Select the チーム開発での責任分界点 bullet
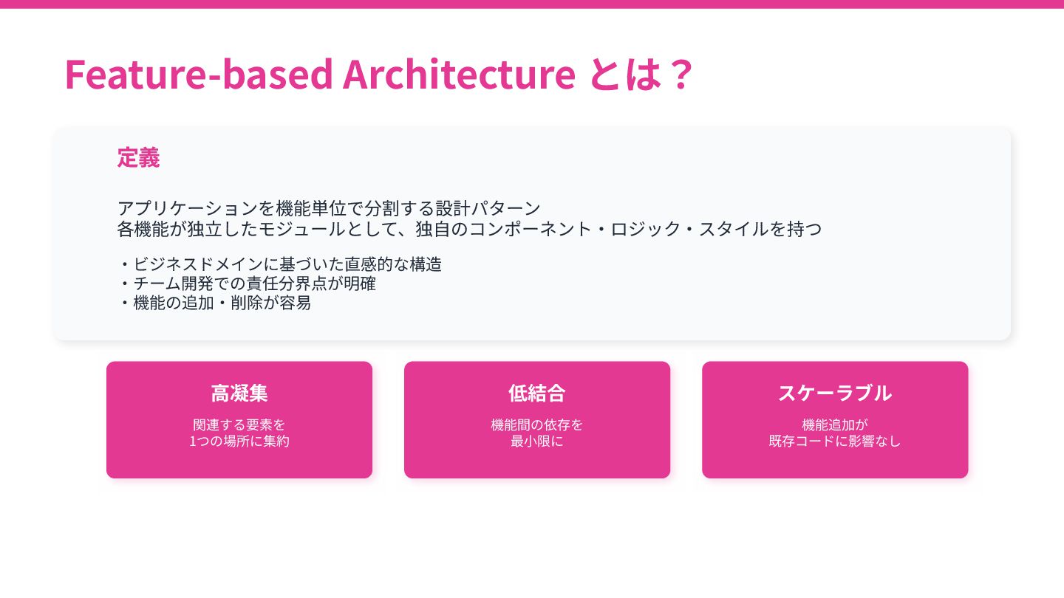 coord(248,283)
